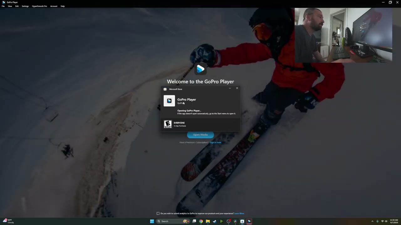This screenshot has width=401, height=225.
Task: Open OBS Studio from the taskbar
Action: [x=228, y=221]
